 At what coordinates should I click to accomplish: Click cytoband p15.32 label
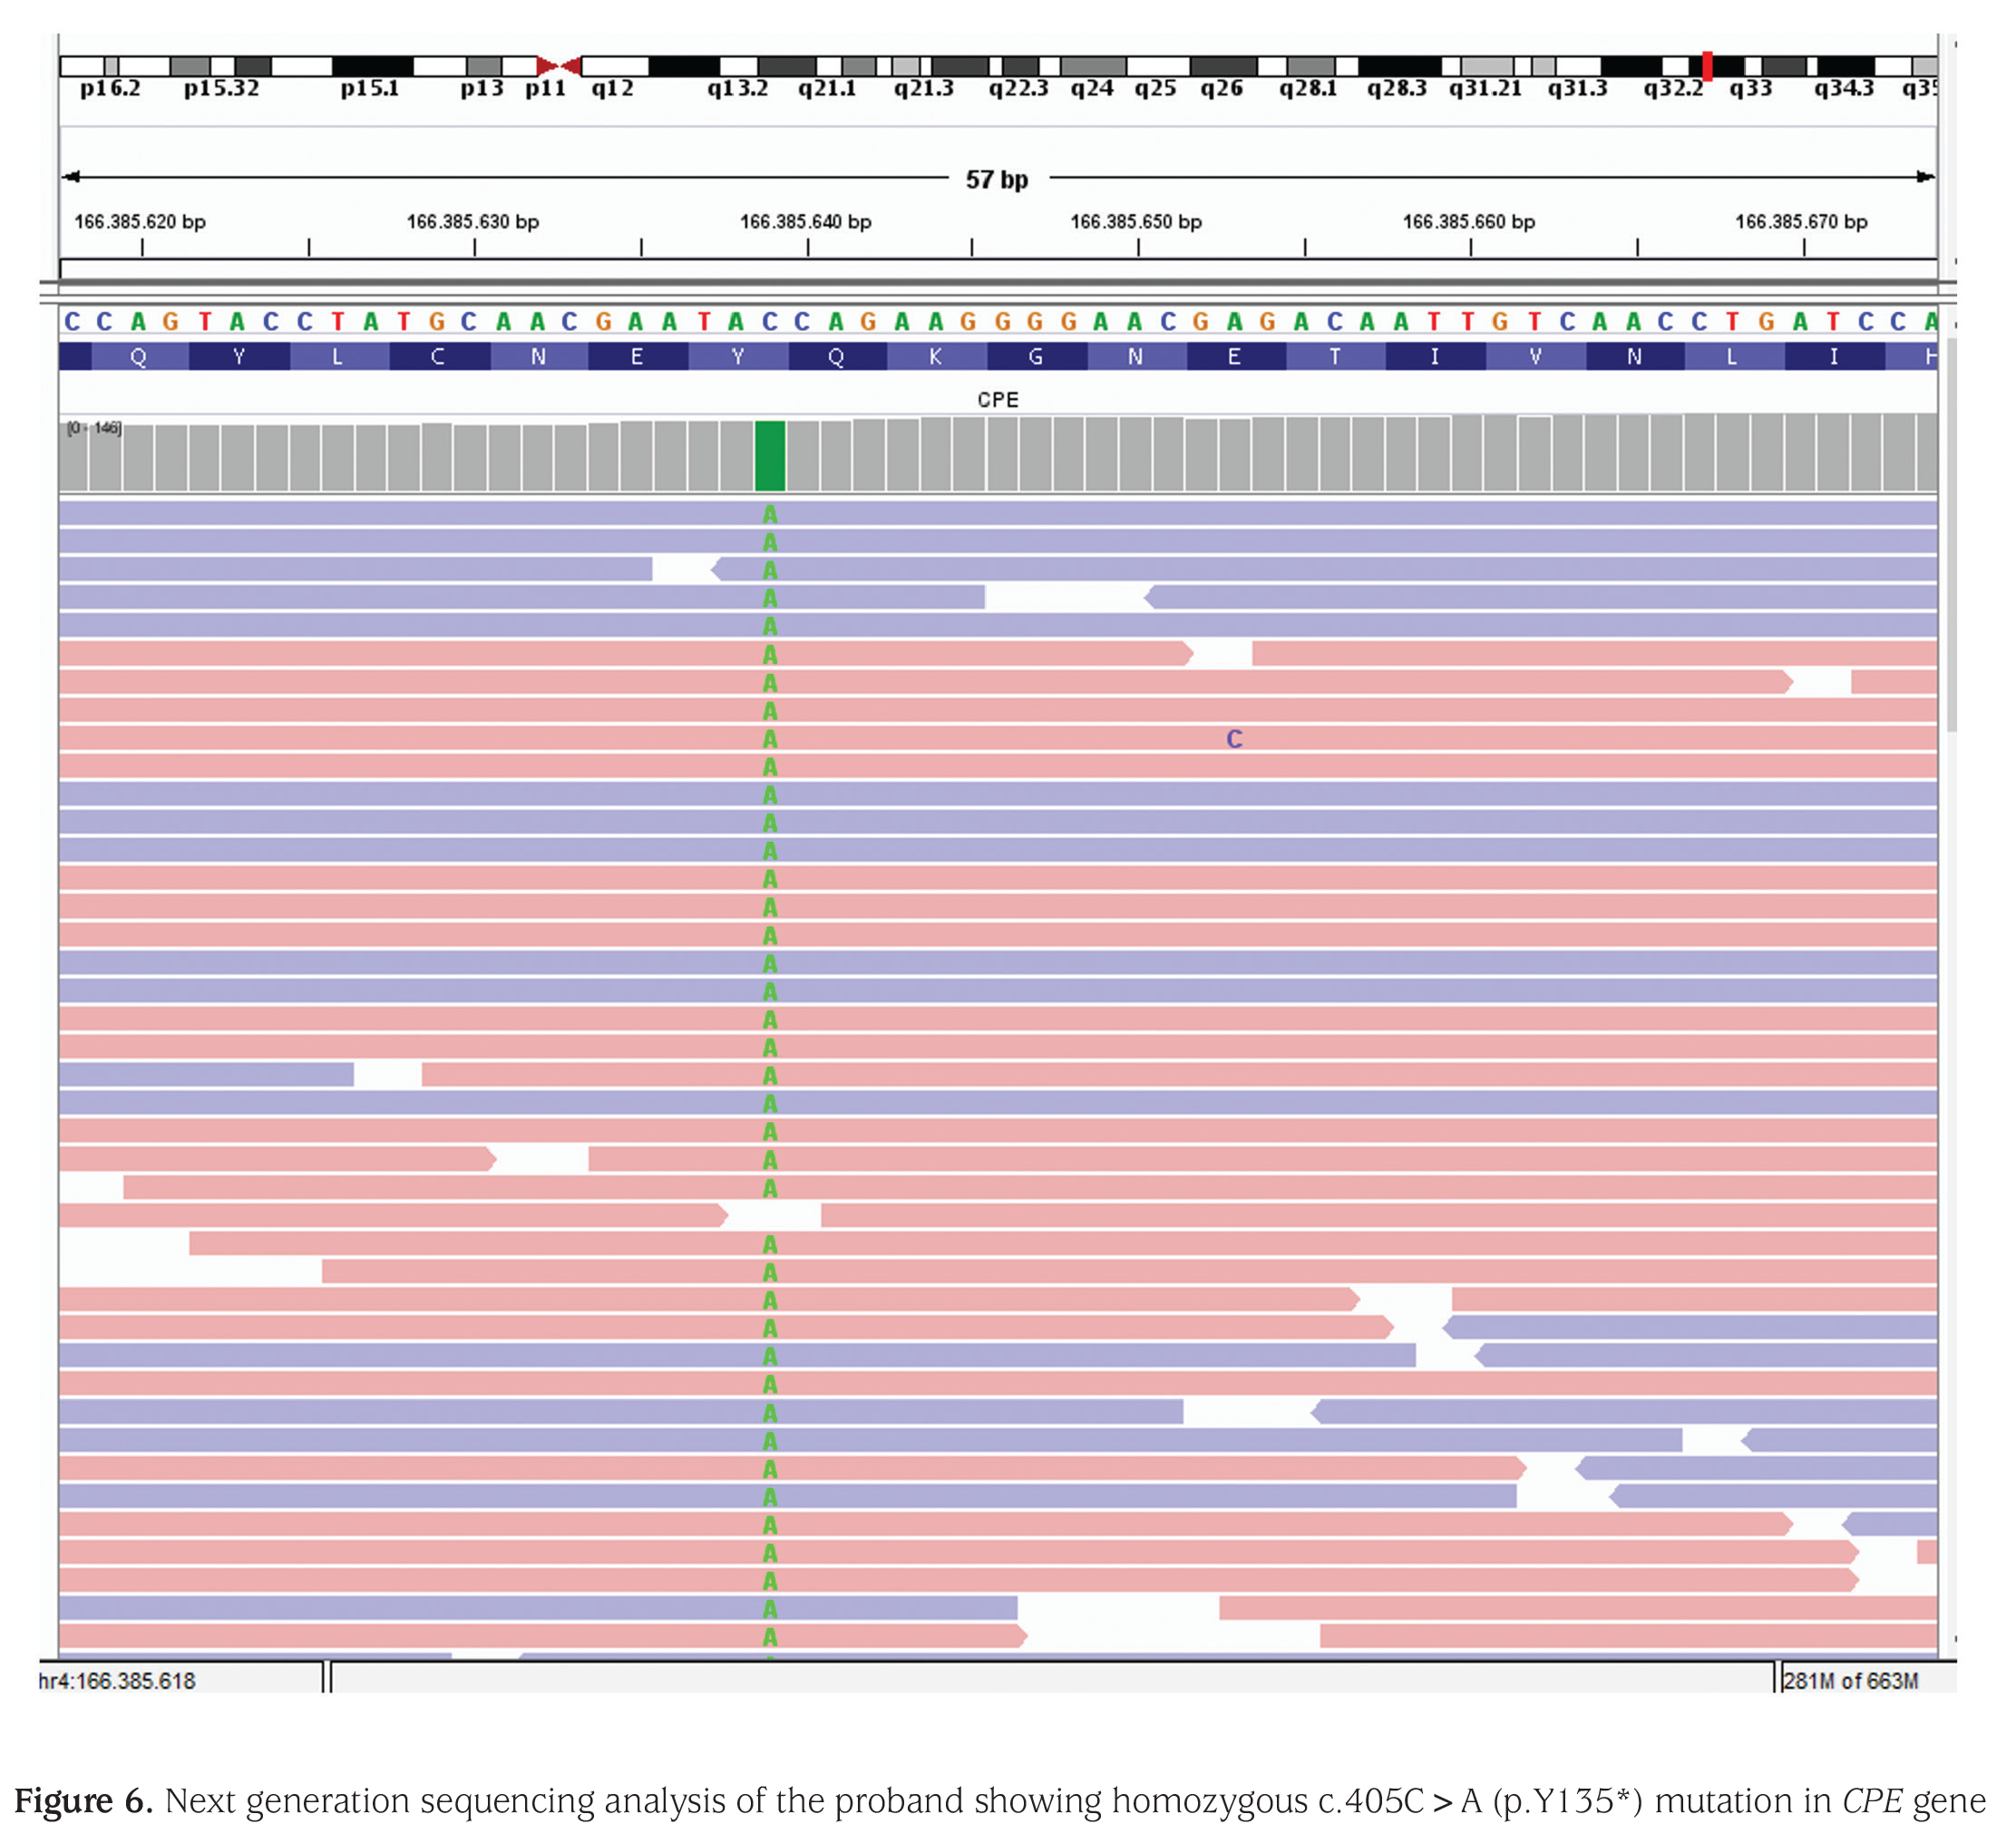(x=222, y=89)
